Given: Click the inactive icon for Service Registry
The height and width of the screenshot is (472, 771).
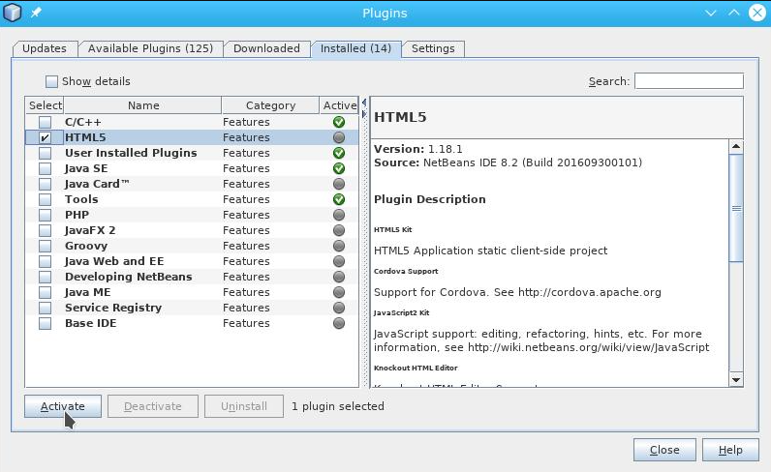Looking at the screenshot, I should pos(339,308).
